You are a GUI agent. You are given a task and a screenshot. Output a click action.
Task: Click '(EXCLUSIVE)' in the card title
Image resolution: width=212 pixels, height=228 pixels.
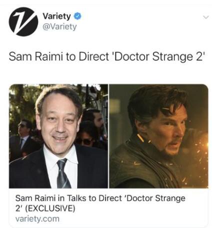[x=50, y=208]
